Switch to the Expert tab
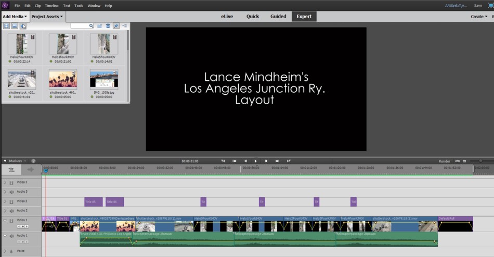The height and width of the screenshot is (257, 494). pyautogui.click(x=304, y=16)
